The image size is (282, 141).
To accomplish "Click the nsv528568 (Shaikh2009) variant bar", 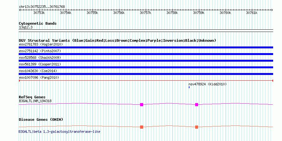I will point(146,61).
